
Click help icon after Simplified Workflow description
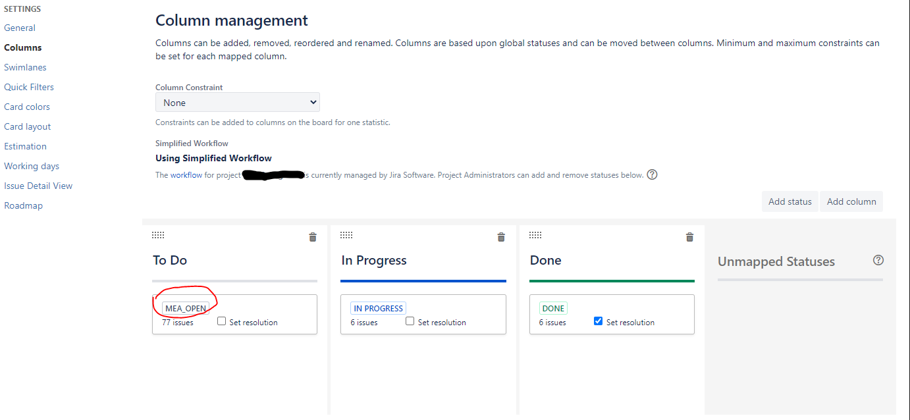(652, 174)
